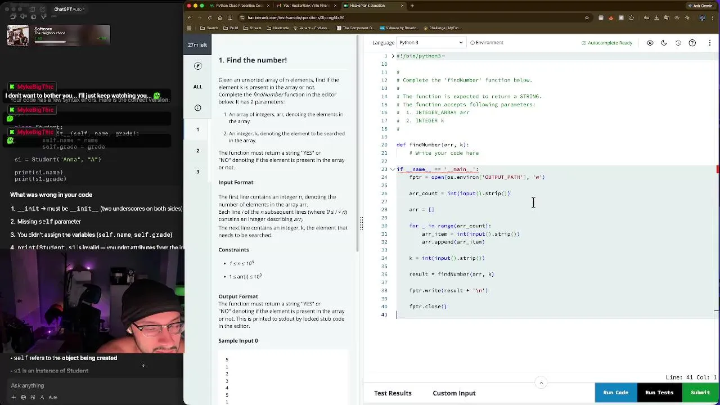Open the Build bookmarks folder
Viewport: 720px width, 405px height.
point(231,28)
